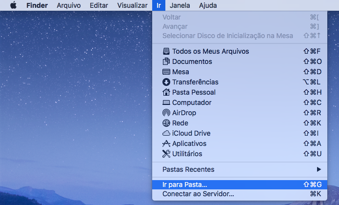This screenshot has width=339, height=205.
Task: Click the ⇧⌘D shortcut label
Action: (x=312, y=72)
